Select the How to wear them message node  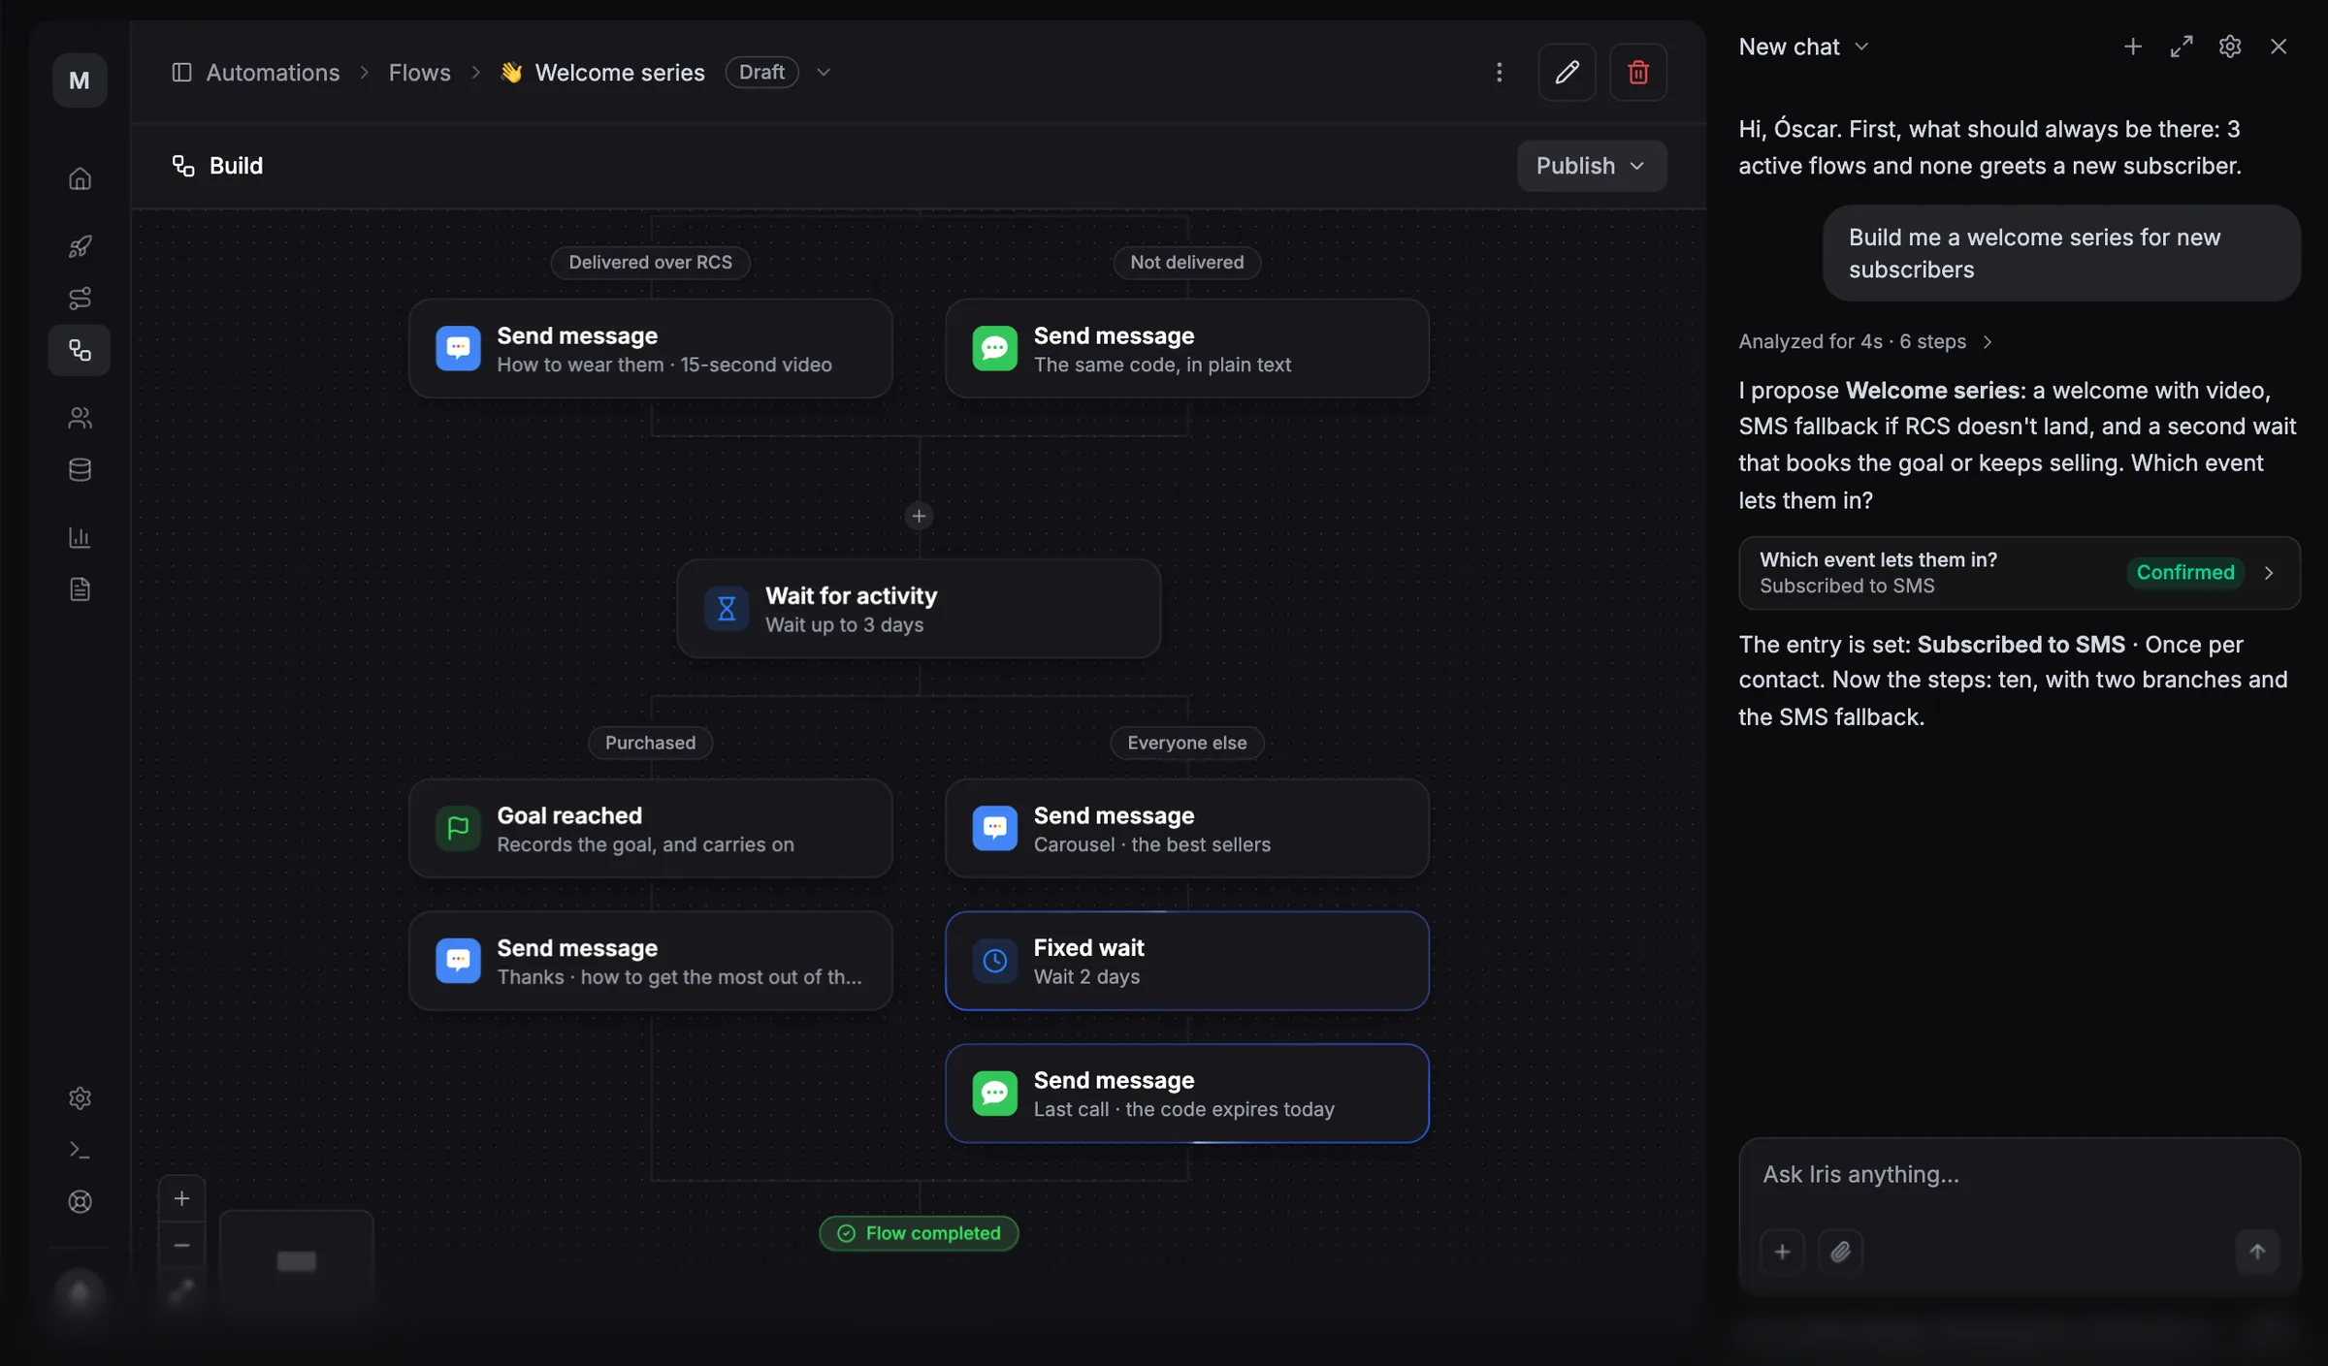click(650, 349)
